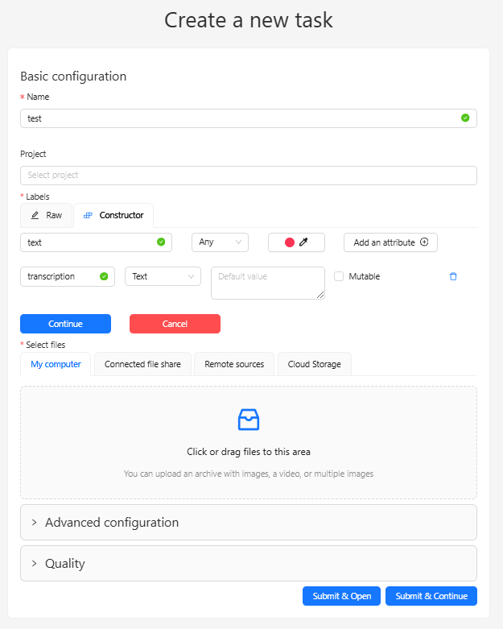Image resolution: width=503 pixels, height=629 pixels.
Task: Toggle the Mutable checkbox
Action: click(339, 276)
